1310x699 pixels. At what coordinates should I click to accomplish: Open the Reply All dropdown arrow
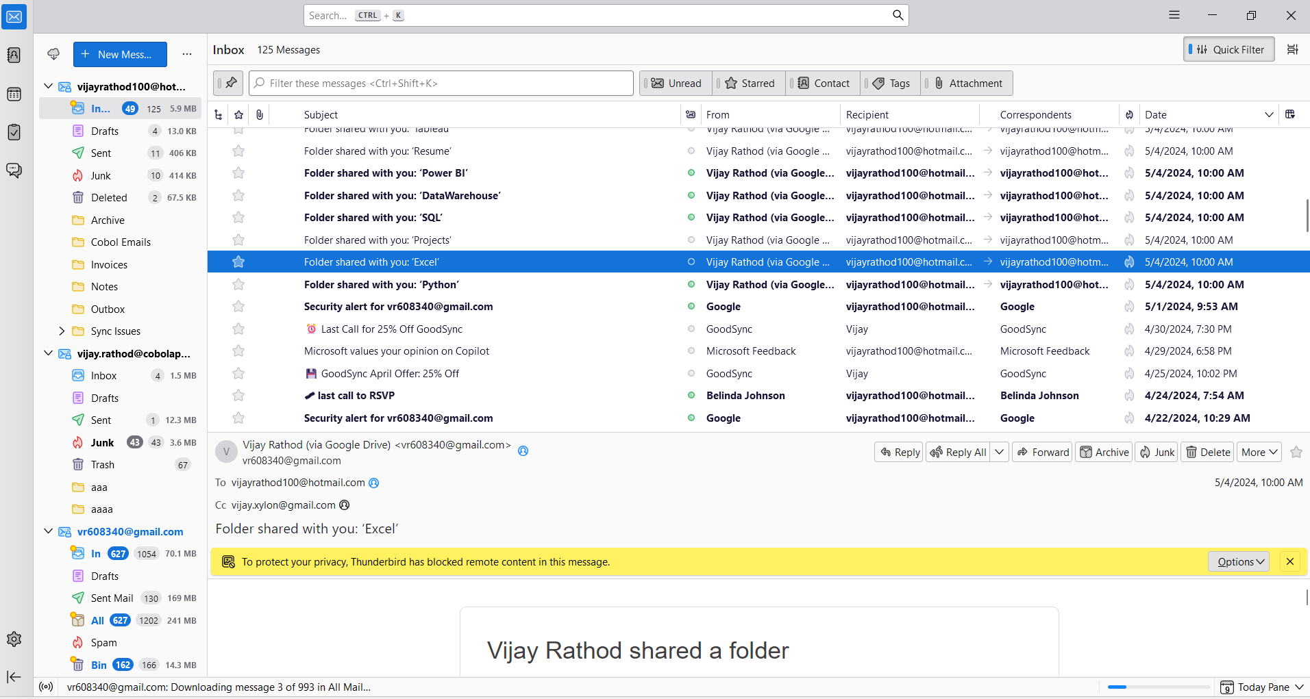pos(1000,452)
